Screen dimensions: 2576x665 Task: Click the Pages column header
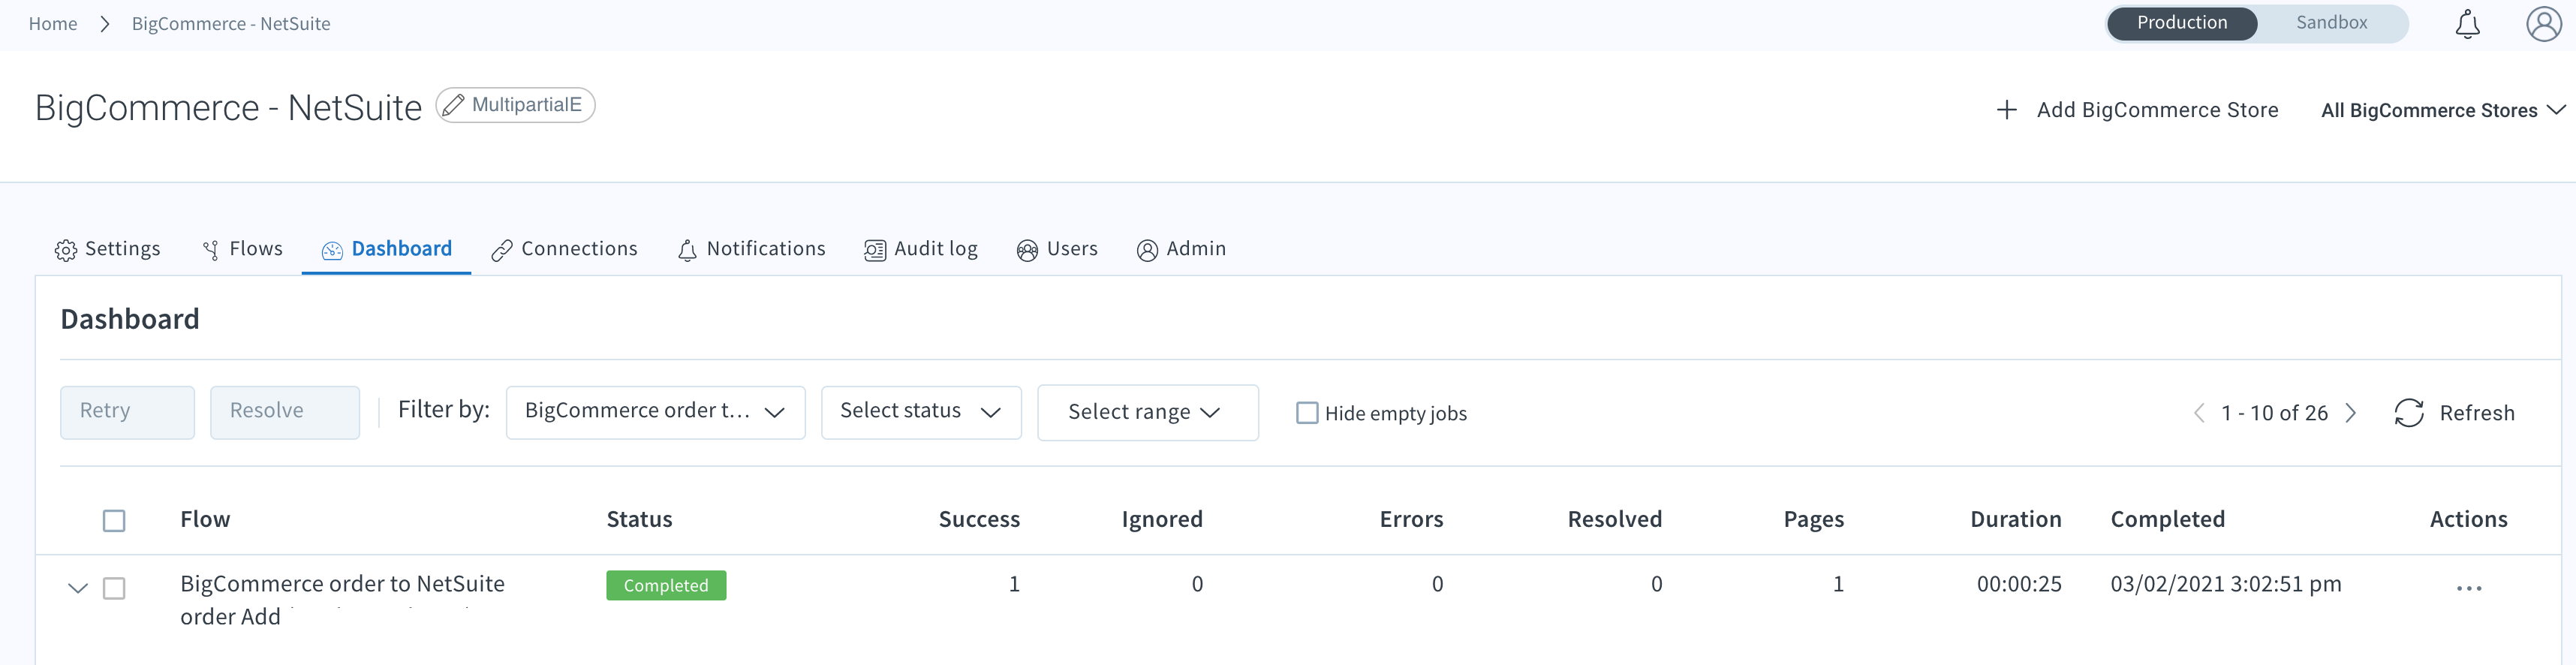tap(1813, 519)
